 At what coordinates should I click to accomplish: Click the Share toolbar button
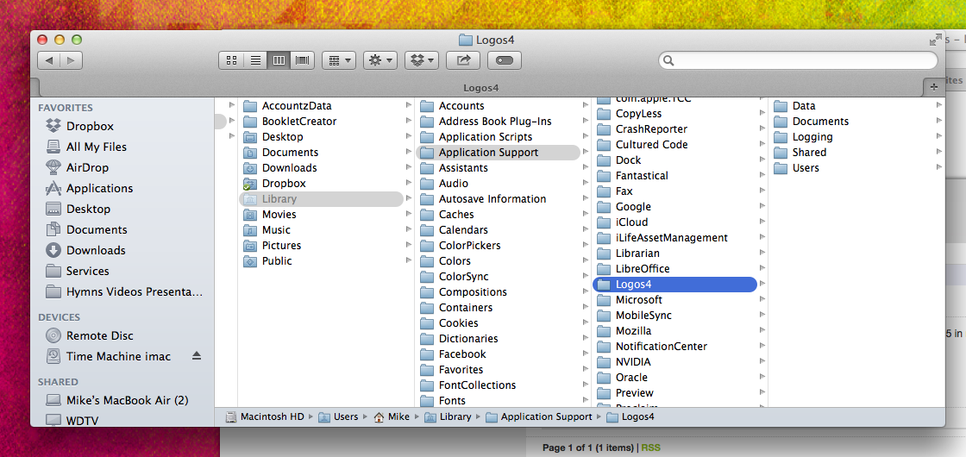point(462,60)
